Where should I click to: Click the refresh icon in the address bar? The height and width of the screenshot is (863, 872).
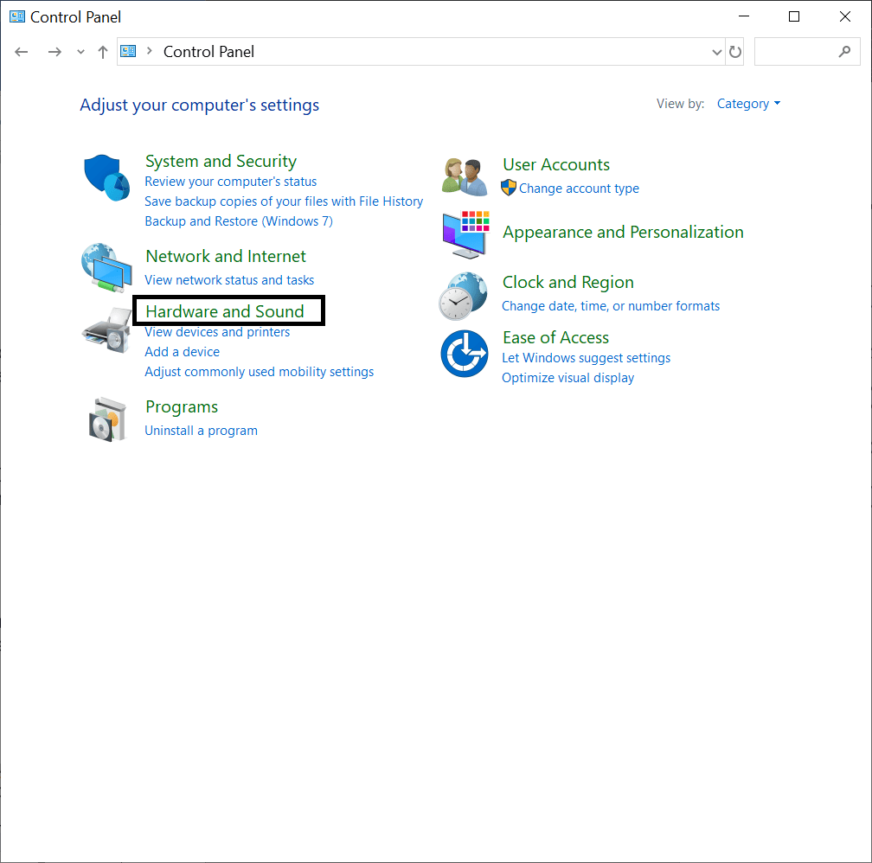[x=734, y=51]
